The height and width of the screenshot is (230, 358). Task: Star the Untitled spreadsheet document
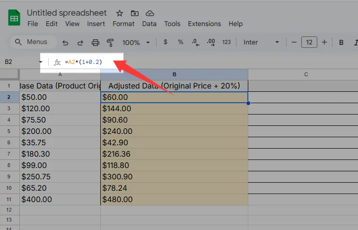point(120,13)
